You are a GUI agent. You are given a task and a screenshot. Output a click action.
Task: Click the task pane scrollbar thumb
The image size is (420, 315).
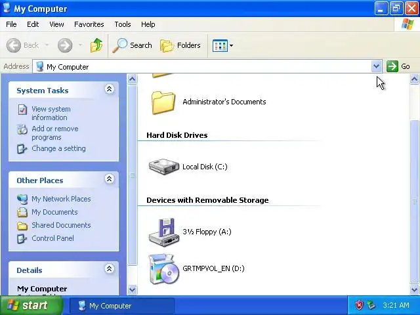coord(132,175)
